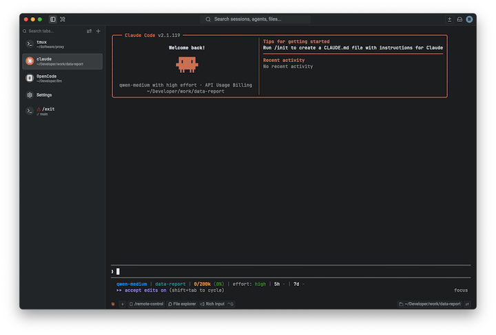Select the claude tab

(x=62, y=61)
